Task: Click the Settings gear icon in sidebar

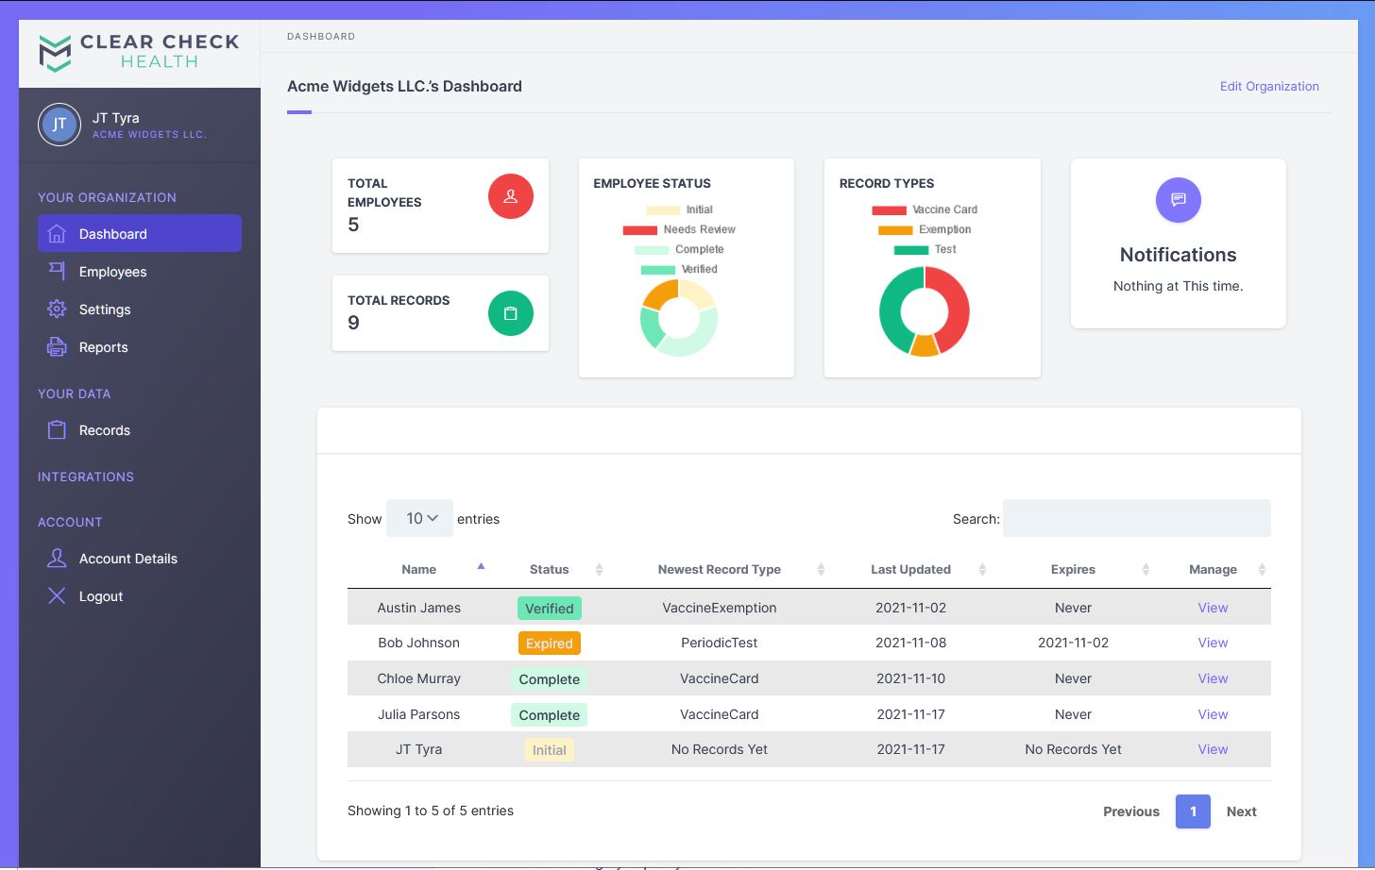Action: (x=57, y=309)
